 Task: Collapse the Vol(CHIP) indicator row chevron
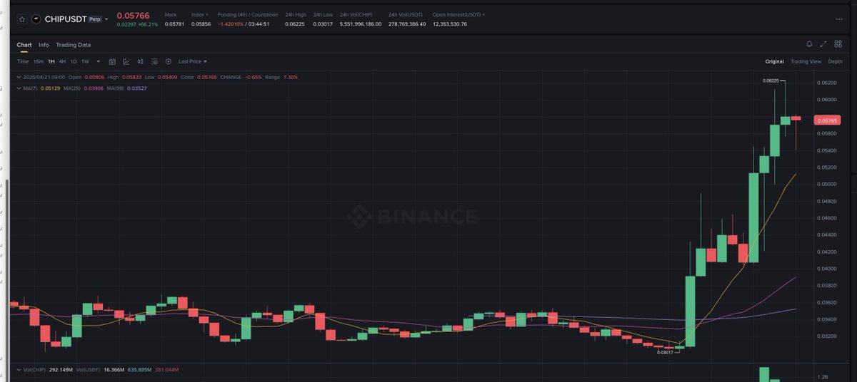point(19,370)
